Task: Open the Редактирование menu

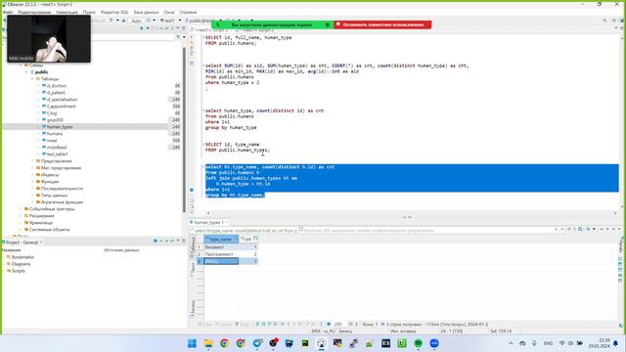Action: point(34,13)
